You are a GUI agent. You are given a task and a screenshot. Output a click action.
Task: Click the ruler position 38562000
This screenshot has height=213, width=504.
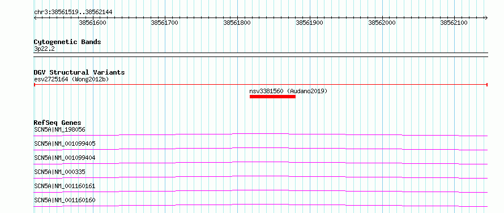pos(382,23)
